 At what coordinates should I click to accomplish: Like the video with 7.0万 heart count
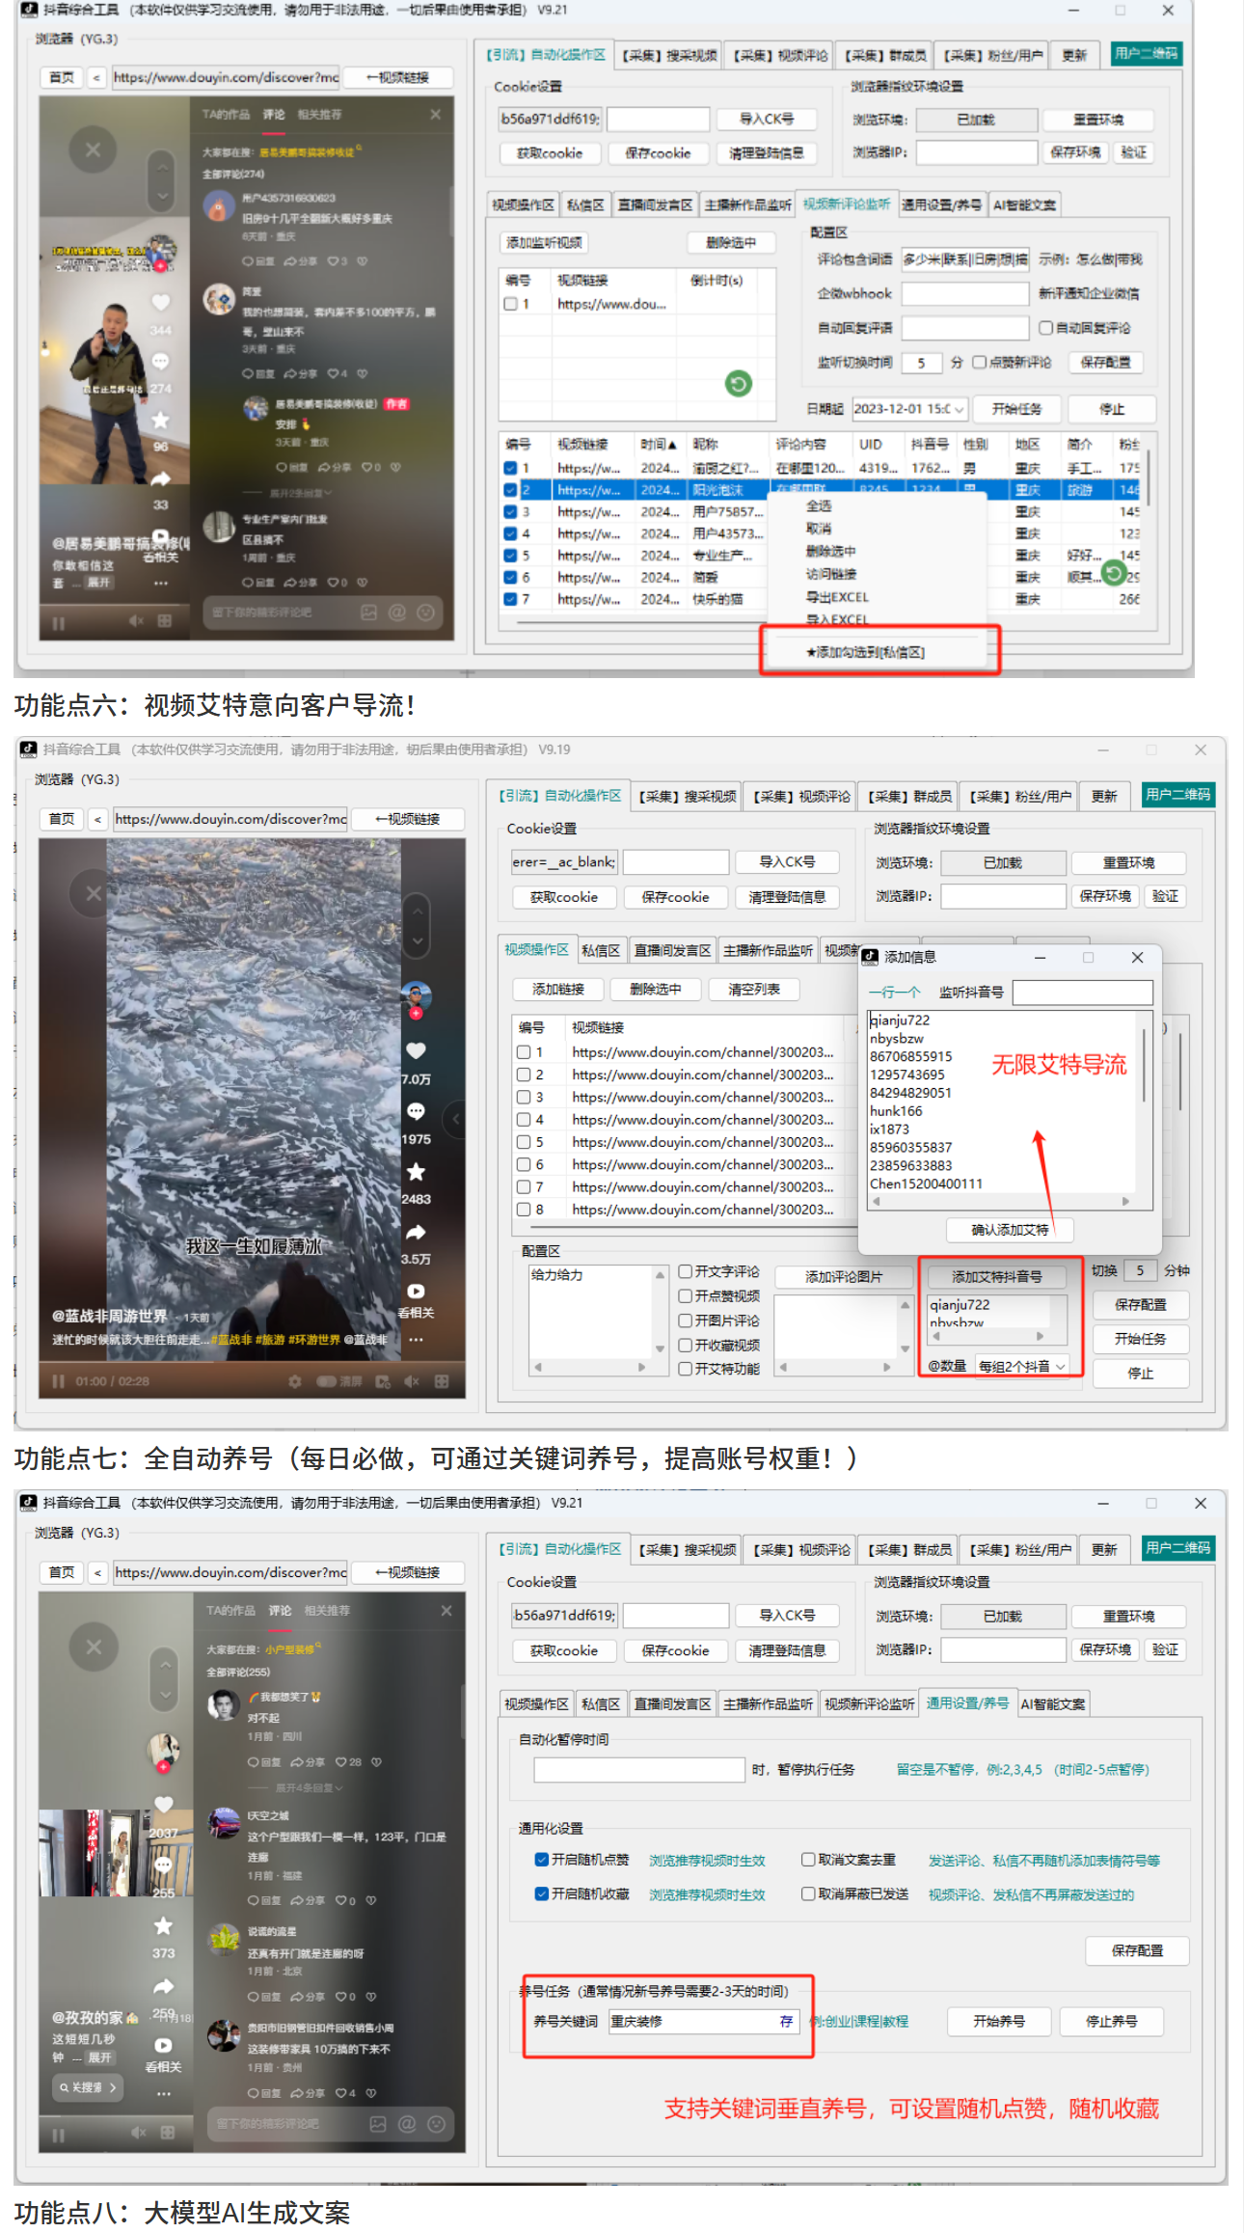point(416,1050)
